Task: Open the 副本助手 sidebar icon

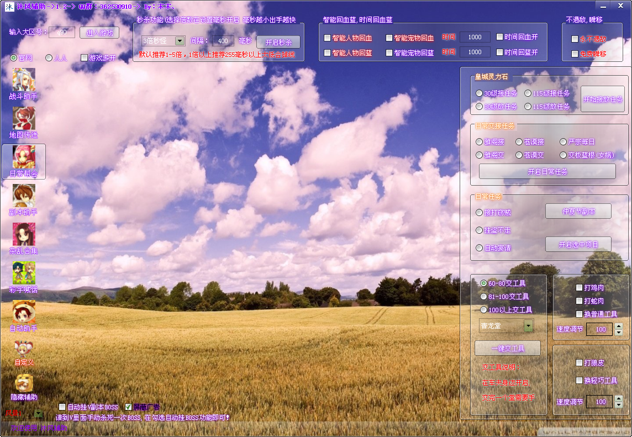Action: pos(24,196)
